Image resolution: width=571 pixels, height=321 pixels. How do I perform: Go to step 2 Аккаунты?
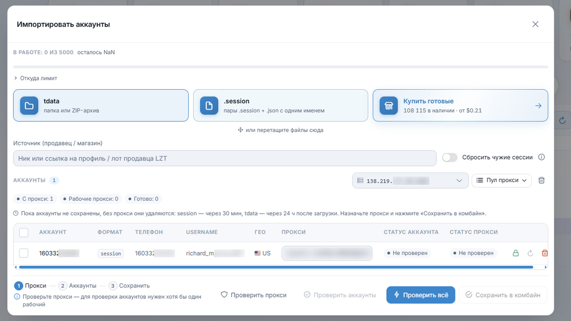(77, 285)
